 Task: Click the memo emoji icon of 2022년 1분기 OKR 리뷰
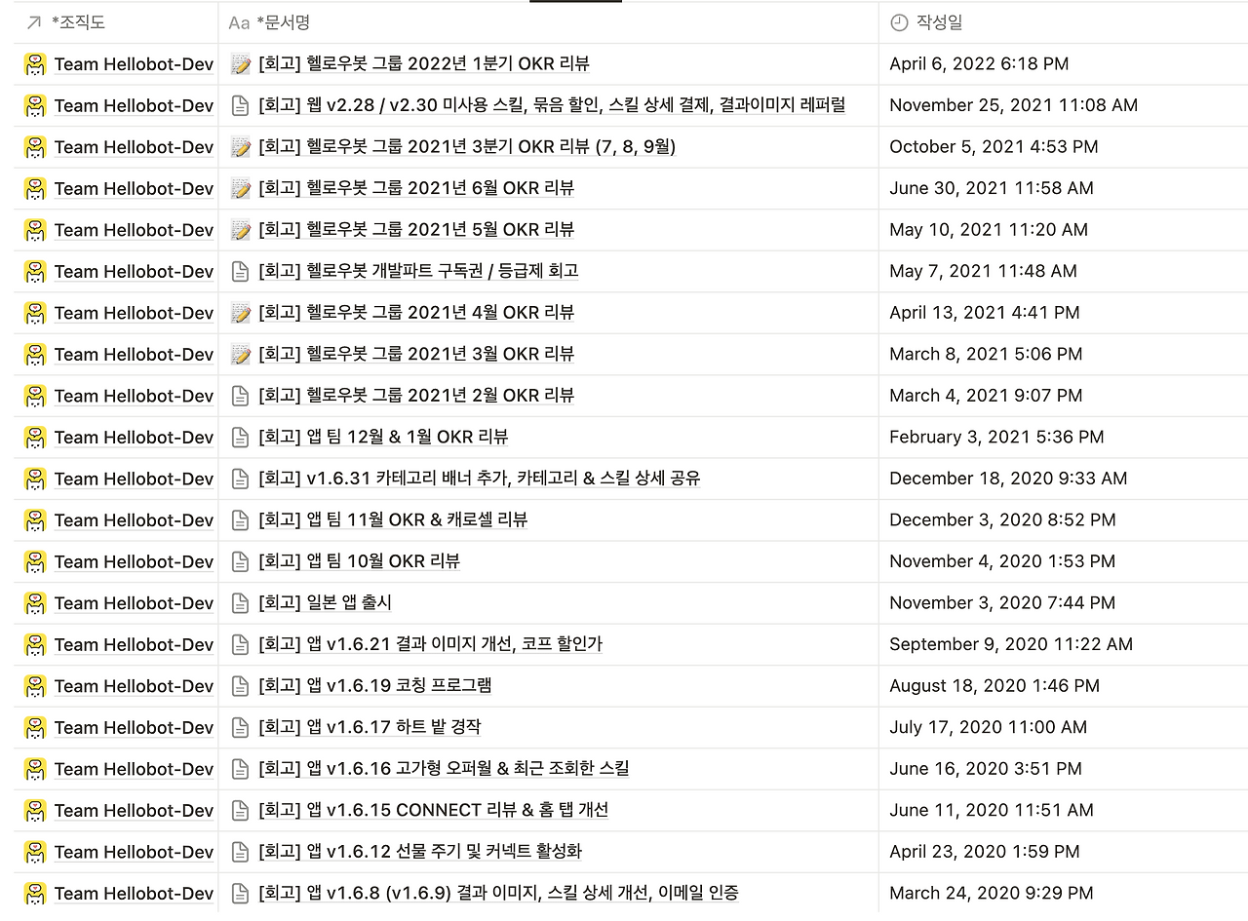pos(240,64)
